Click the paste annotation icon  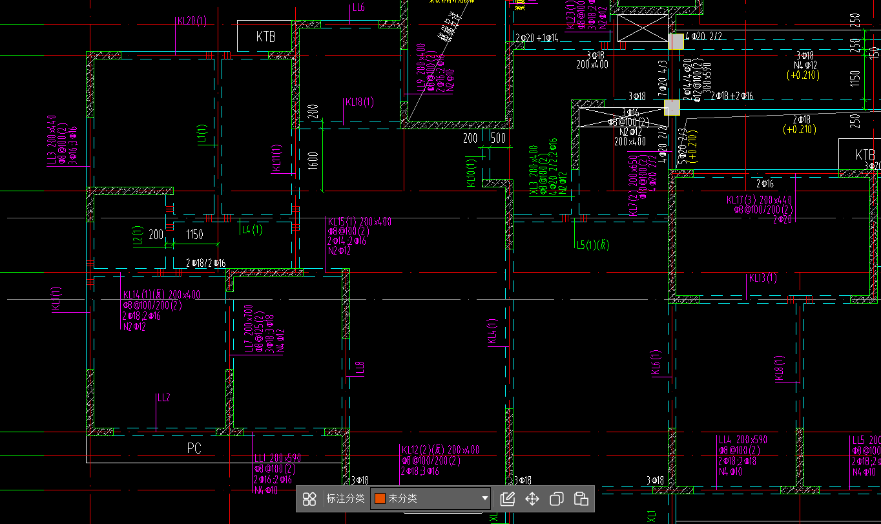tap(581, 499)
